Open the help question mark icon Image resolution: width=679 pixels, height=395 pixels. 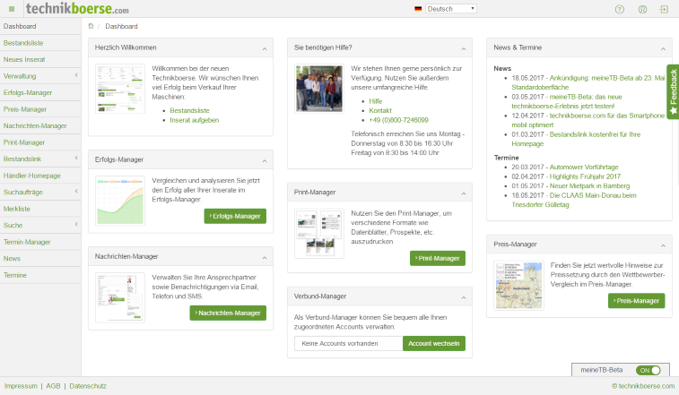pyautogui.click(x=619, y=9)
